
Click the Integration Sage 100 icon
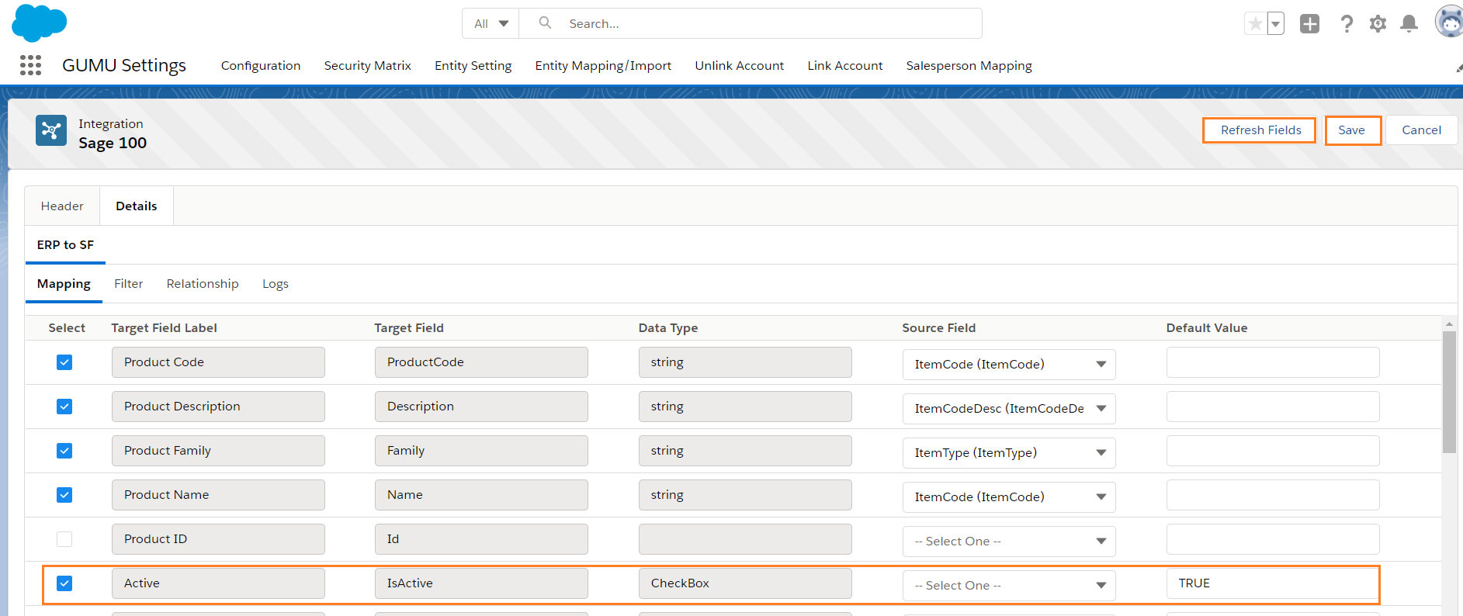[x=51, y=130]
